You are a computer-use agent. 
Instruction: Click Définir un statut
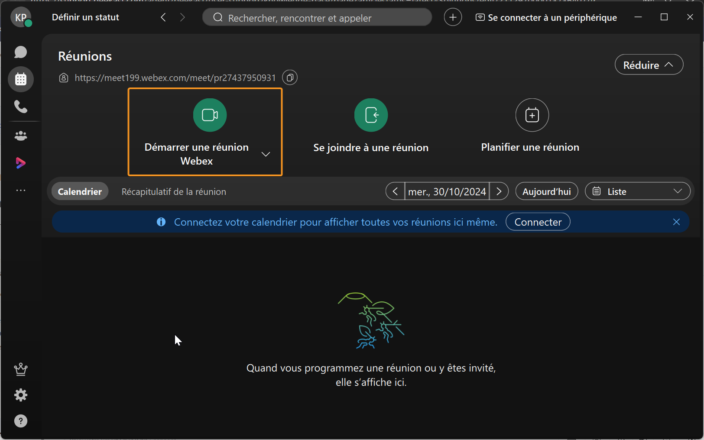click(x=85, y=17)
